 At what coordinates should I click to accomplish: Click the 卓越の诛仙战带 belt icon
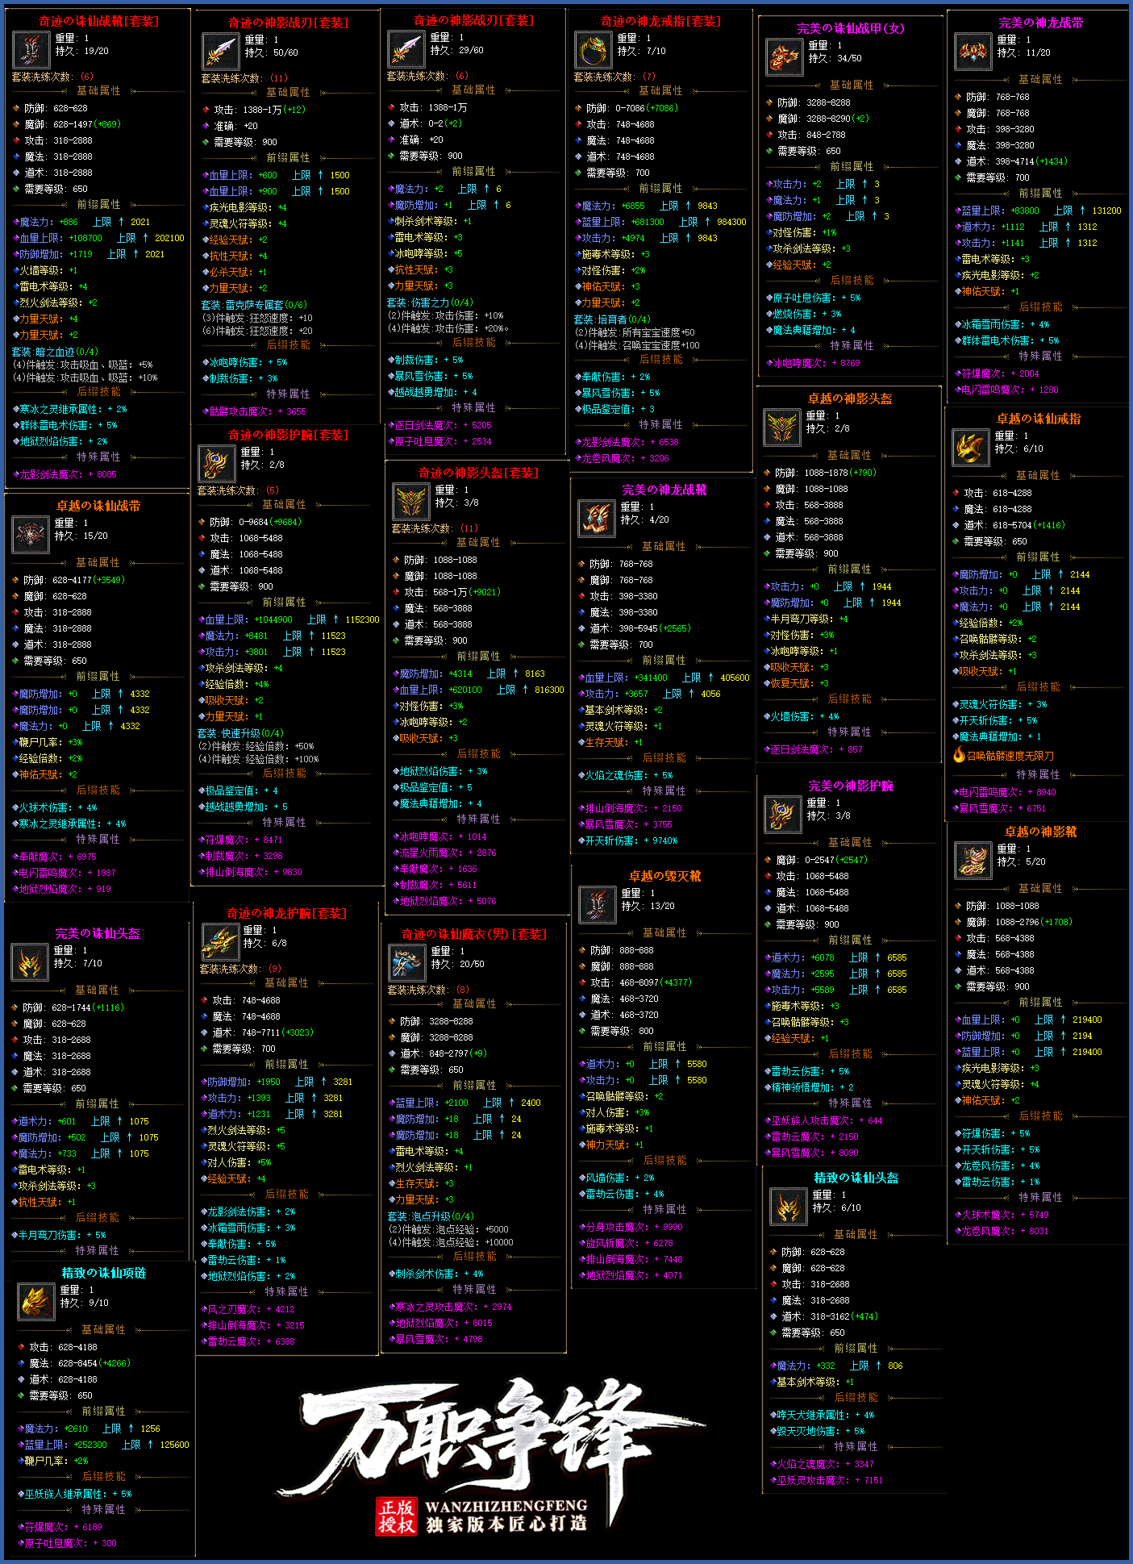(x=31, y=534)
